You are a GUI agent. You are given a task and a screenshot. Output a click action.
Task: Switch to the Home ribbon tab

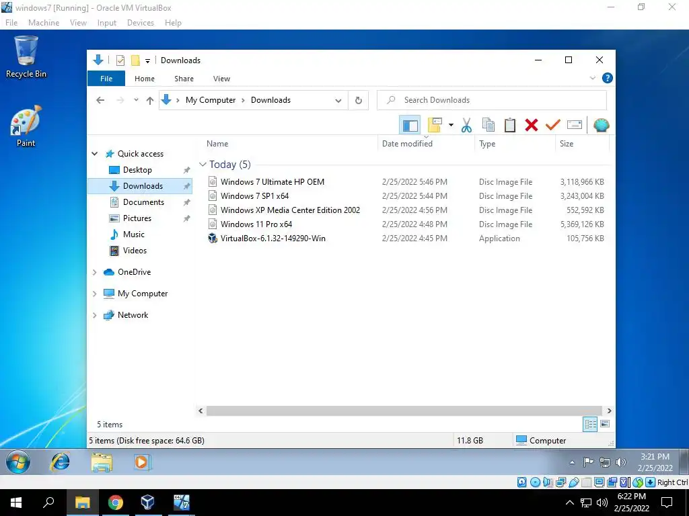(145, 79)
